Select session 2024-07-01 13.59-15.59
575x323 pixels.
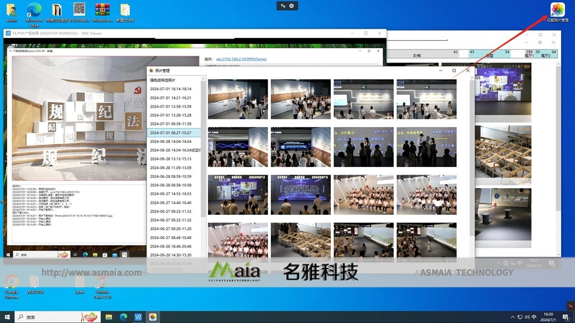coord(174,106)
